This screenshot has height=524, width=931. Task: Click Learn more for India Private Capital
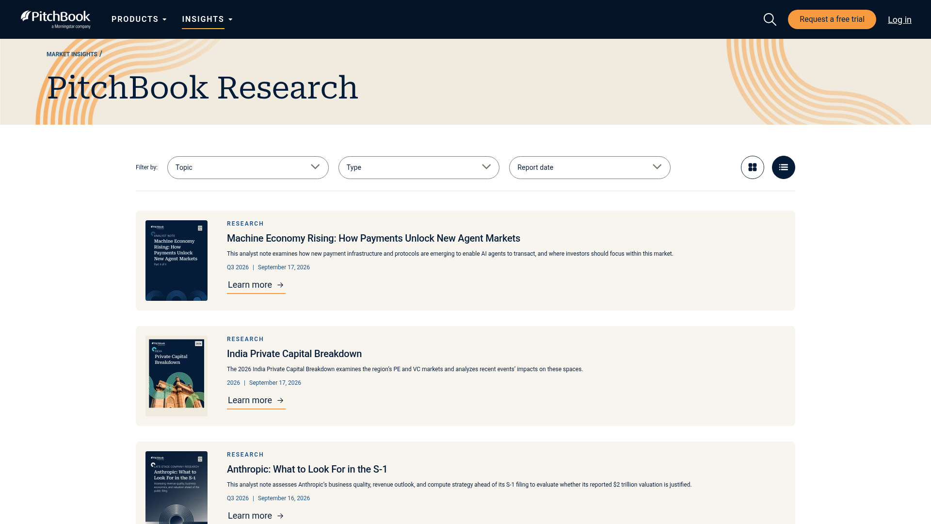[x=256, y=401]
